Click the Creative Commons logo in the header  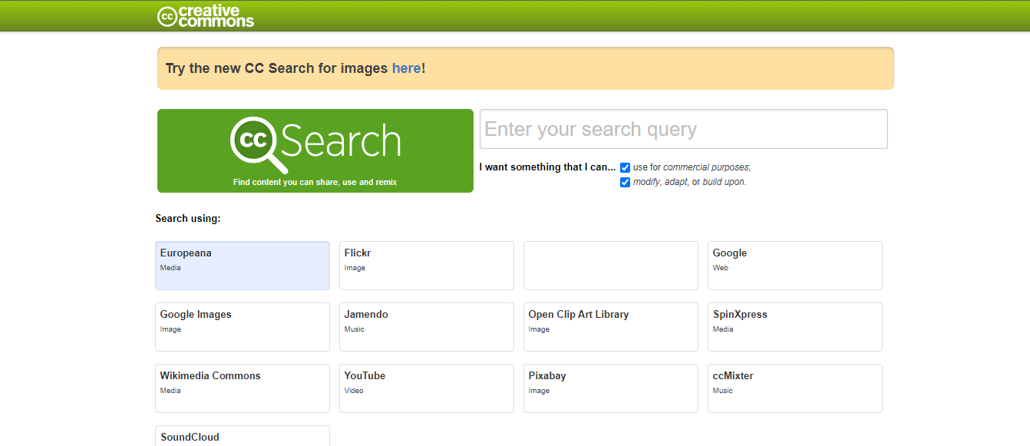[x=205, y=15]
